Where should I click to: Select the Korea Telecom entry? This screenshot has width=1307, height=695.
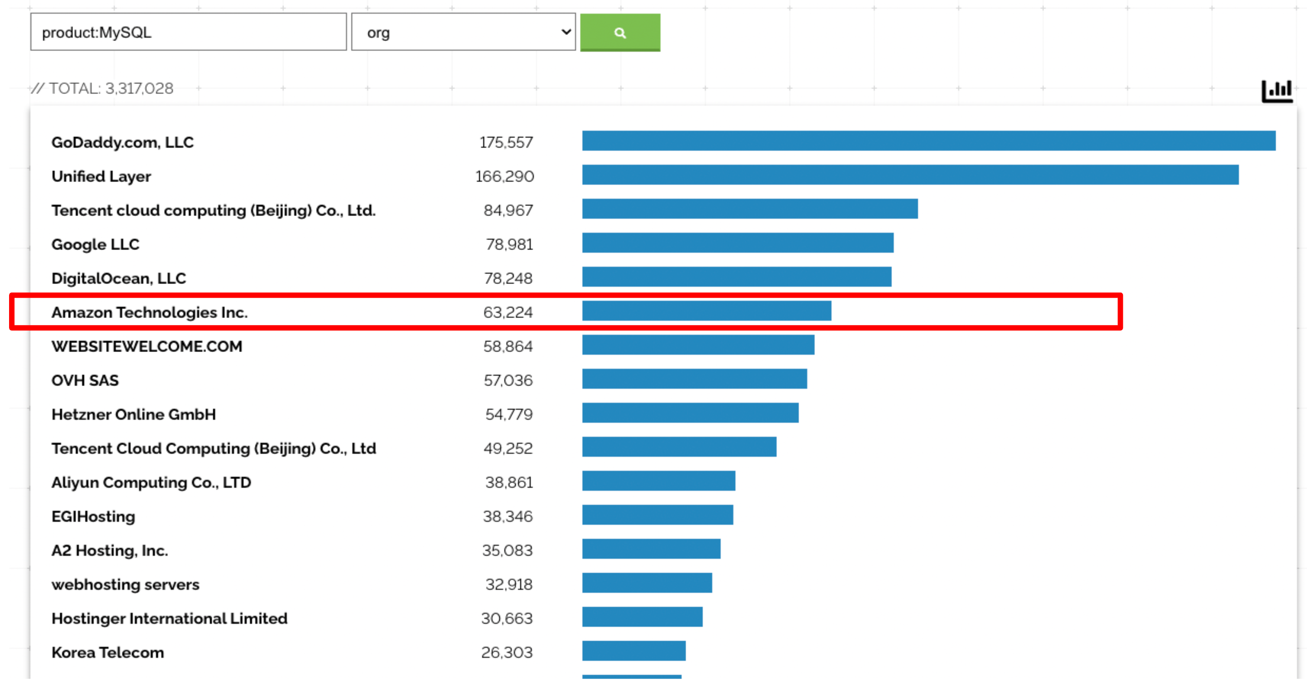tap(107, 652)
